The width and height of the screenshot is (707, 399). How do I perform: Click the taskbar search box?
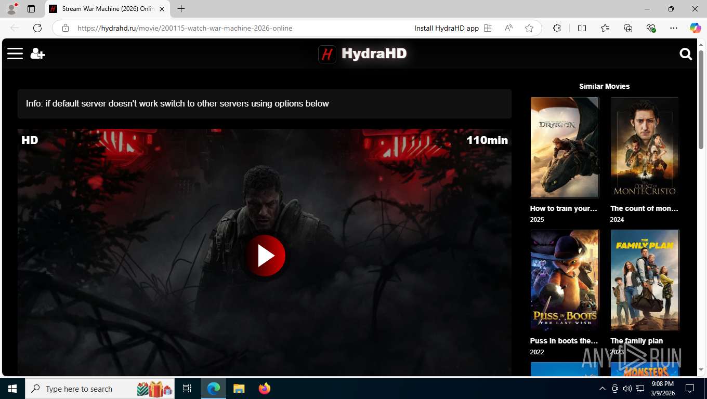[x=100, y=389]
